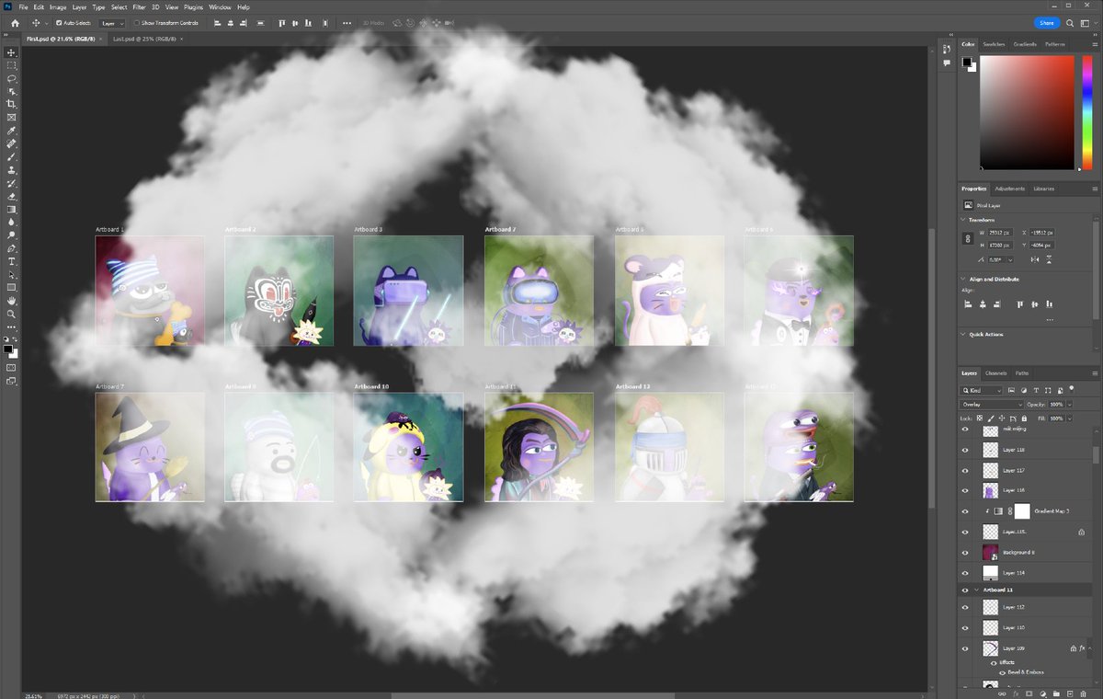
Task: Open the Fill value dropdown arrow
Action: pyautogui.click(x=1069, y=418)
